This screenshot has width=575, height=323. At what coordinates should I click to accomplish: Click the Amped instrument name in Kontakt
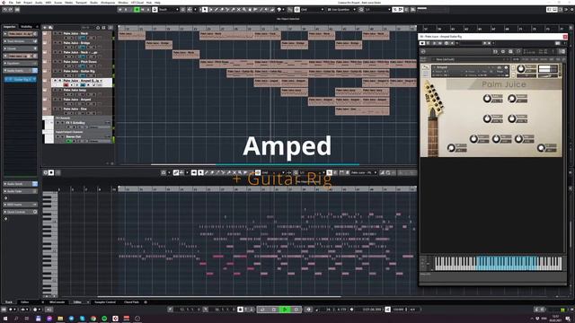[442, 67]
